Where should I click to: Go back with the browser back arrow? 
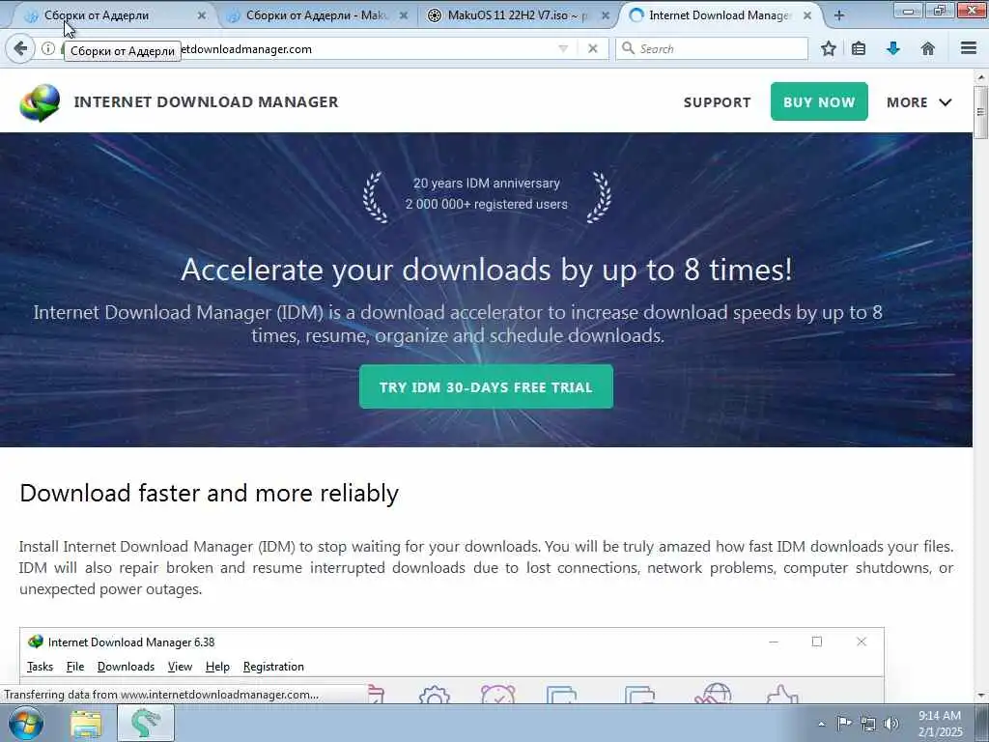click(x=20, y=48)
